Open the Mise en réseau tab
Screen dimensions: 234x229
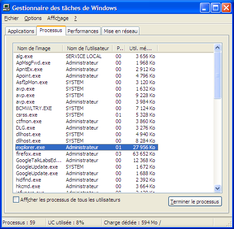[x=120, y=31]
